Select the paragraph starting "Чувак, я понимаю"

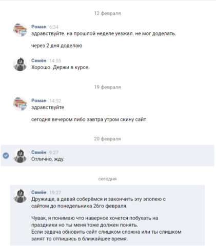[x=106, y=229]
